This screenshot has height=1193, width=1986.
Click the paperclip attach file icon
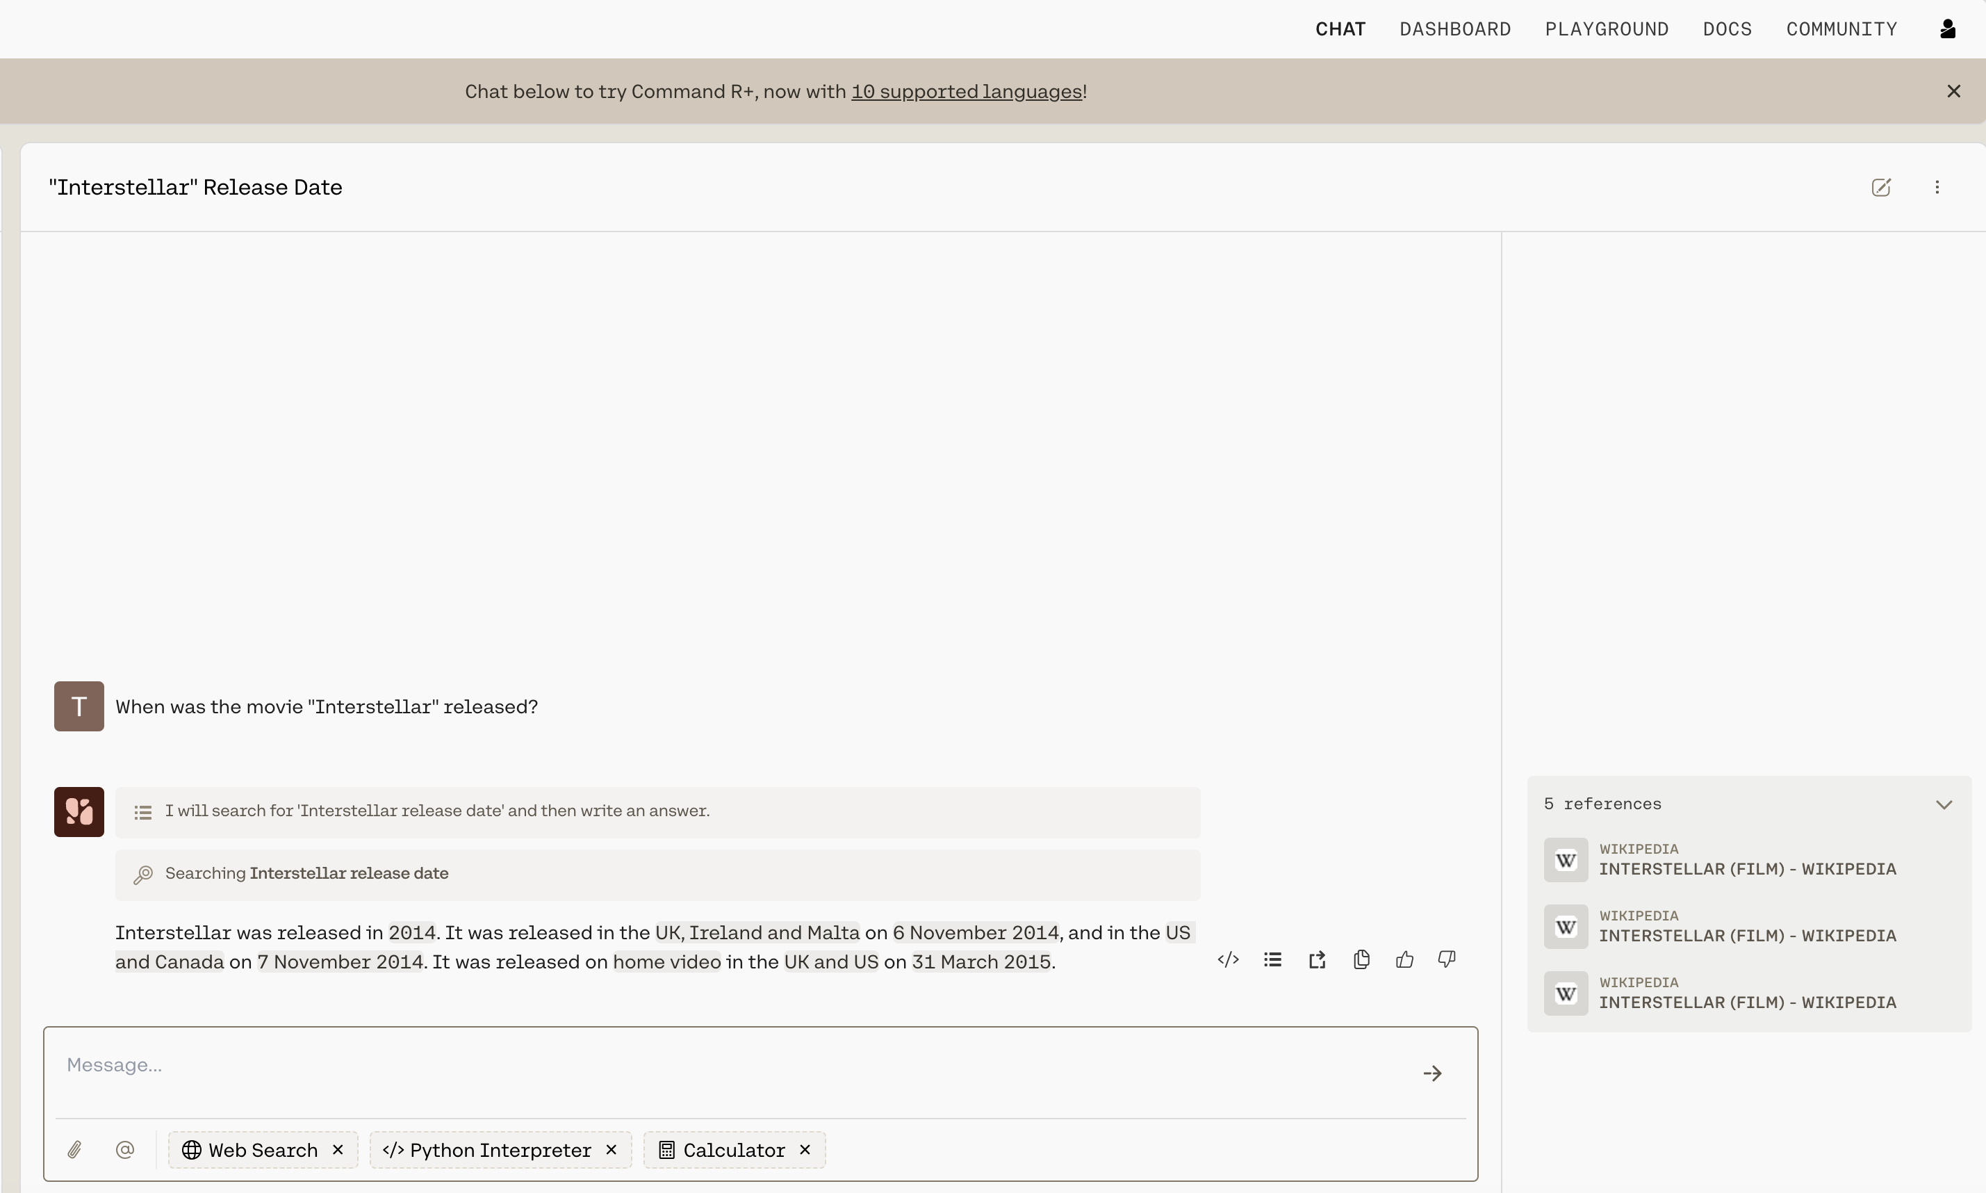click(75, 1150)
